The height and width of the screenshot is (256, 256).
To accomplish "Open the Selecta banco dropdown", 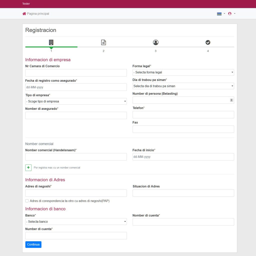I will point(76,221).
